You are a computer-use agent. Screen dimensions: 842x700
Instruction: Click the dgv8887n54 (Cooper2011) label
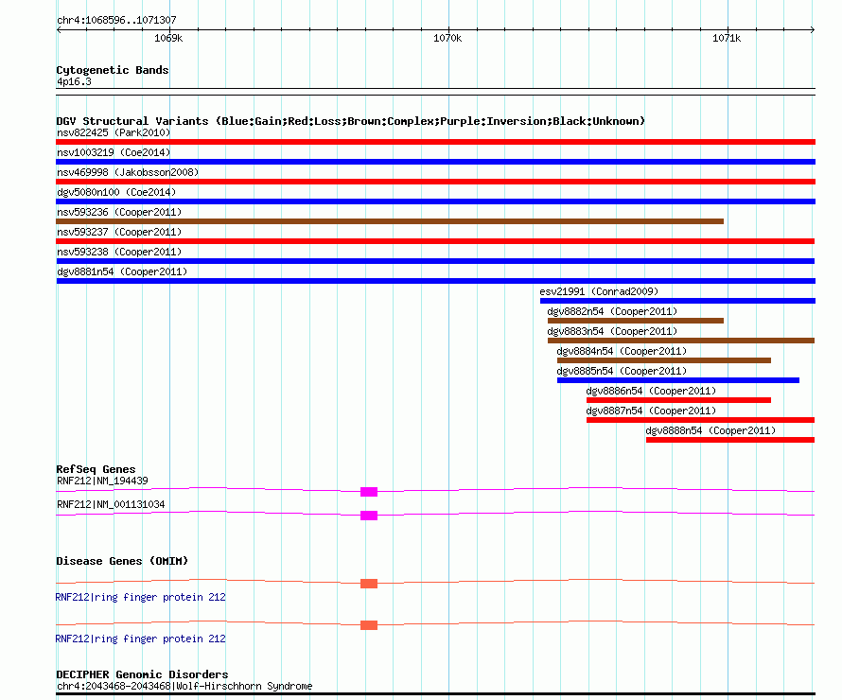click(x=652, y=411)
